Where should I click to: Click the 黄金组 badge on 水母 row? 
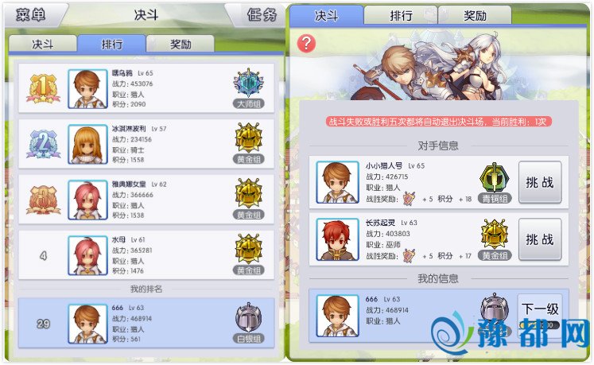point(249,254)
